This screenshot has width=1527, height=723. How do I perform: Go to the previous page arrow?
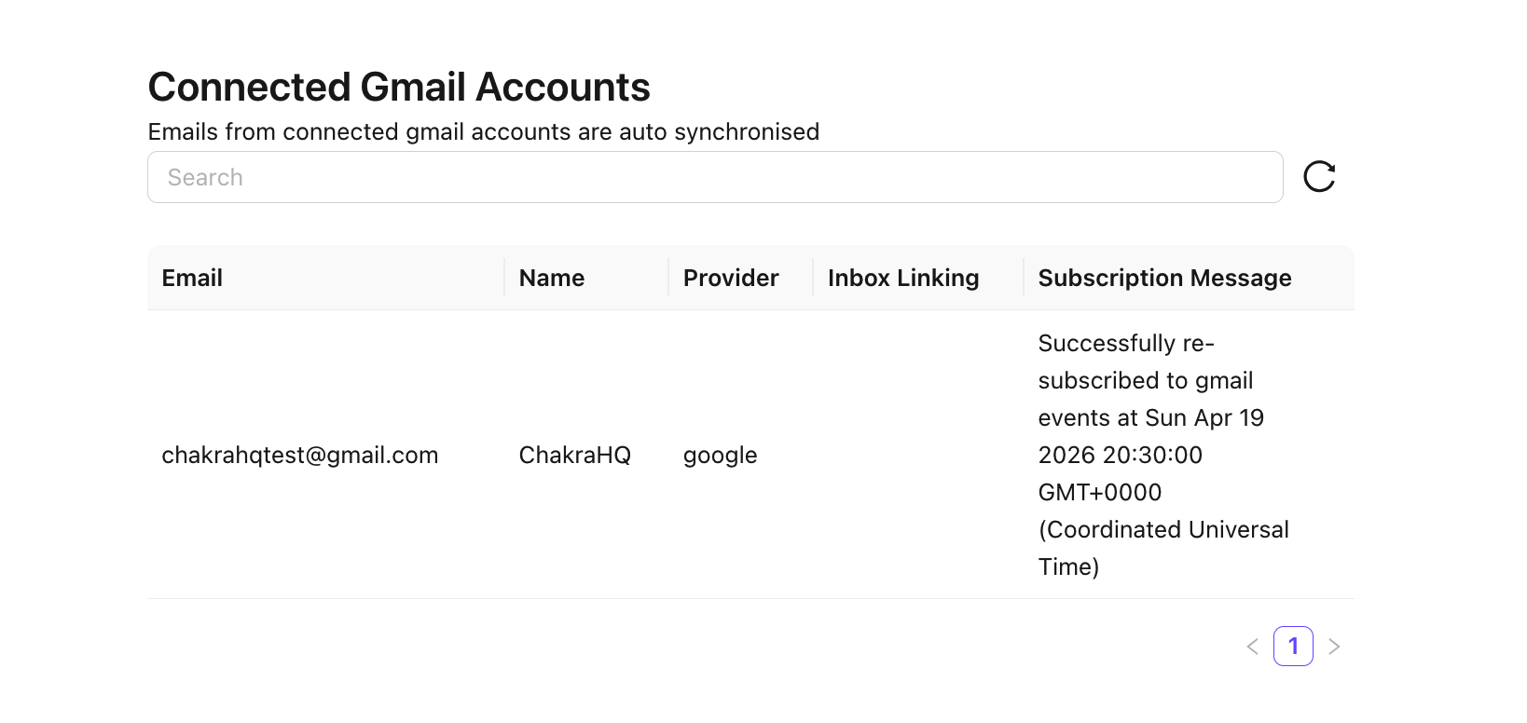(x=1253, y=647)
